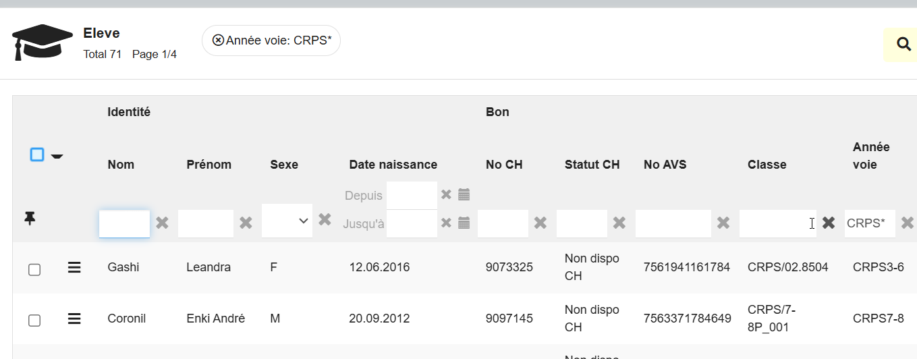Image resolution: width=917 pixels, height=359 pixels.
Task: Click the pin icon in filter row
Action: click(x=30, y=219)
